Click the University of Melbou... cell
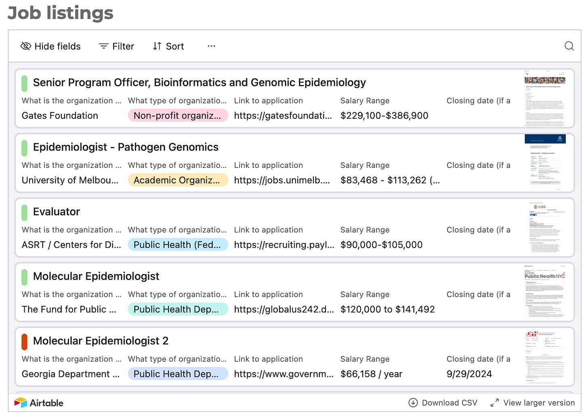 click(x=70, y=180)
